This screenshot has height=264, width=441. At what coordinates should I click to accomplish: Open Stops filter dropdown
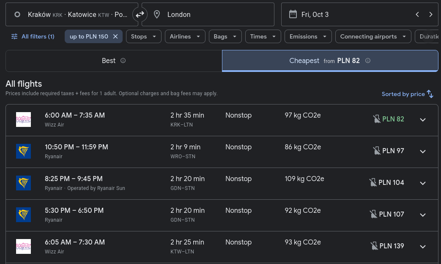click(144, 36)
